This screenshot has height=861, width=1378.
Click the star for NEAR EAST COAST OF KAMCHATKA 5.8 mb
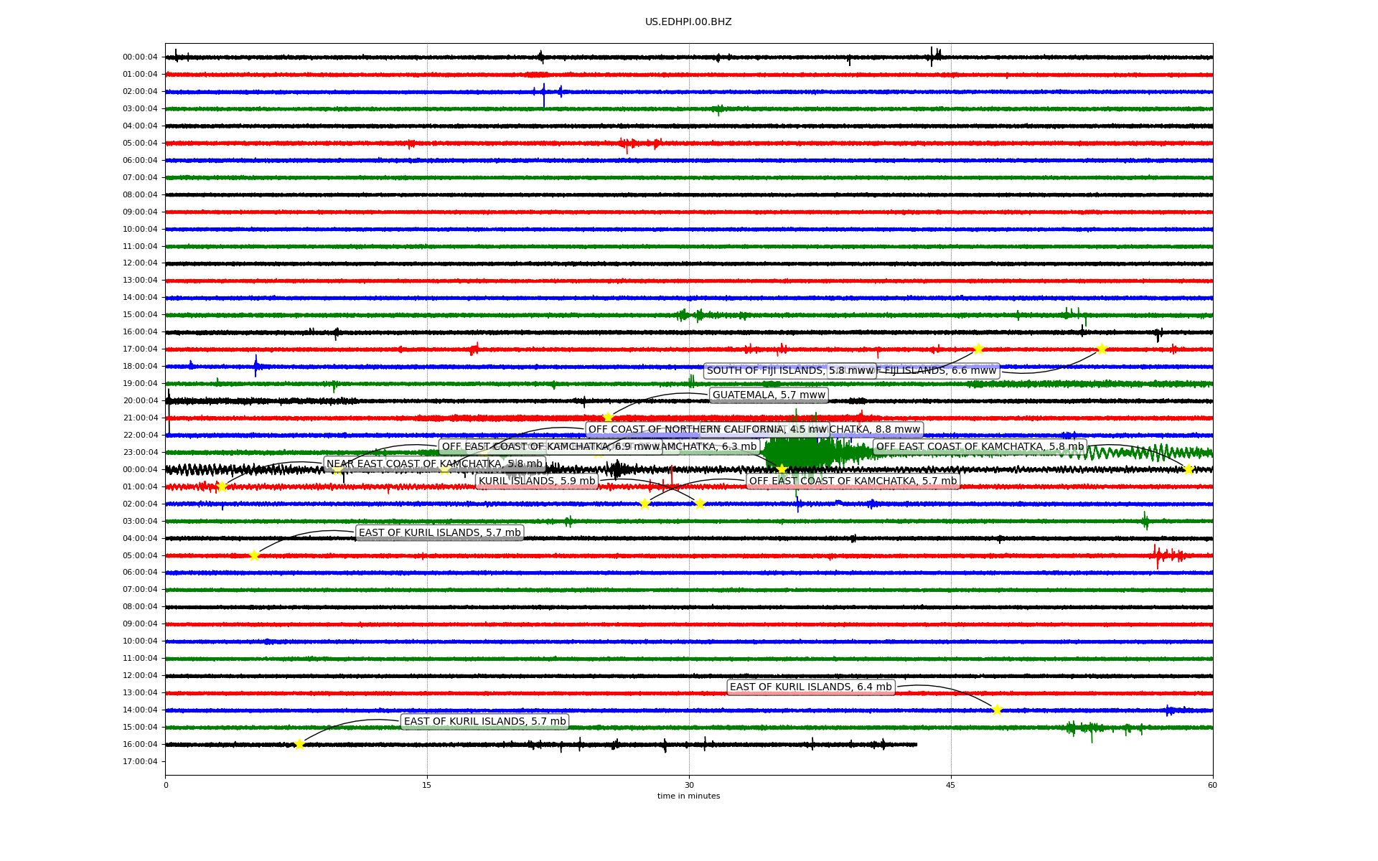coord(221,486)
